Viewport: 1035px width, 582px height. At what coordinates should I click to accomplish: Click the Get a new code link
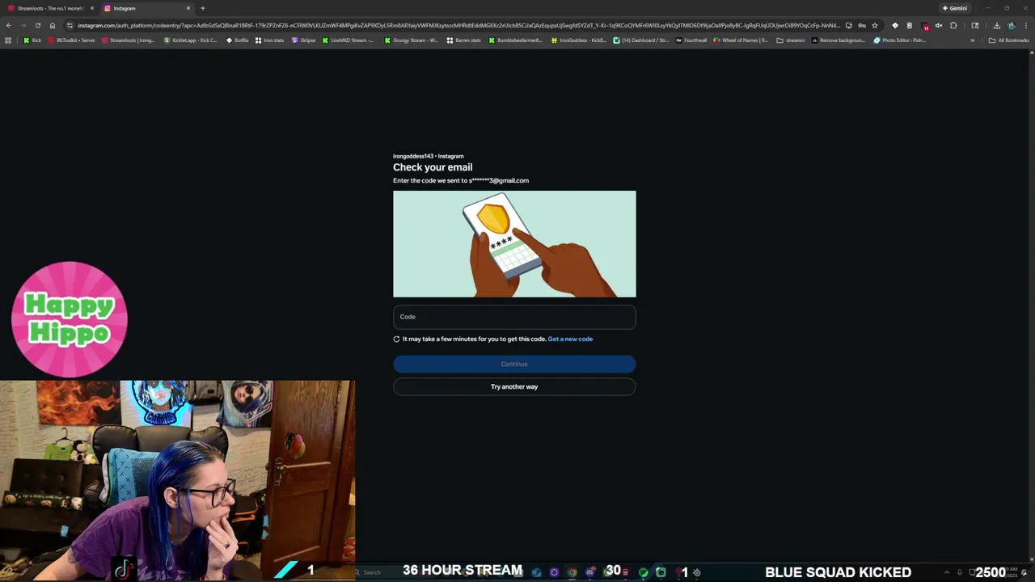pyautogui.click(x=570, y=339)
